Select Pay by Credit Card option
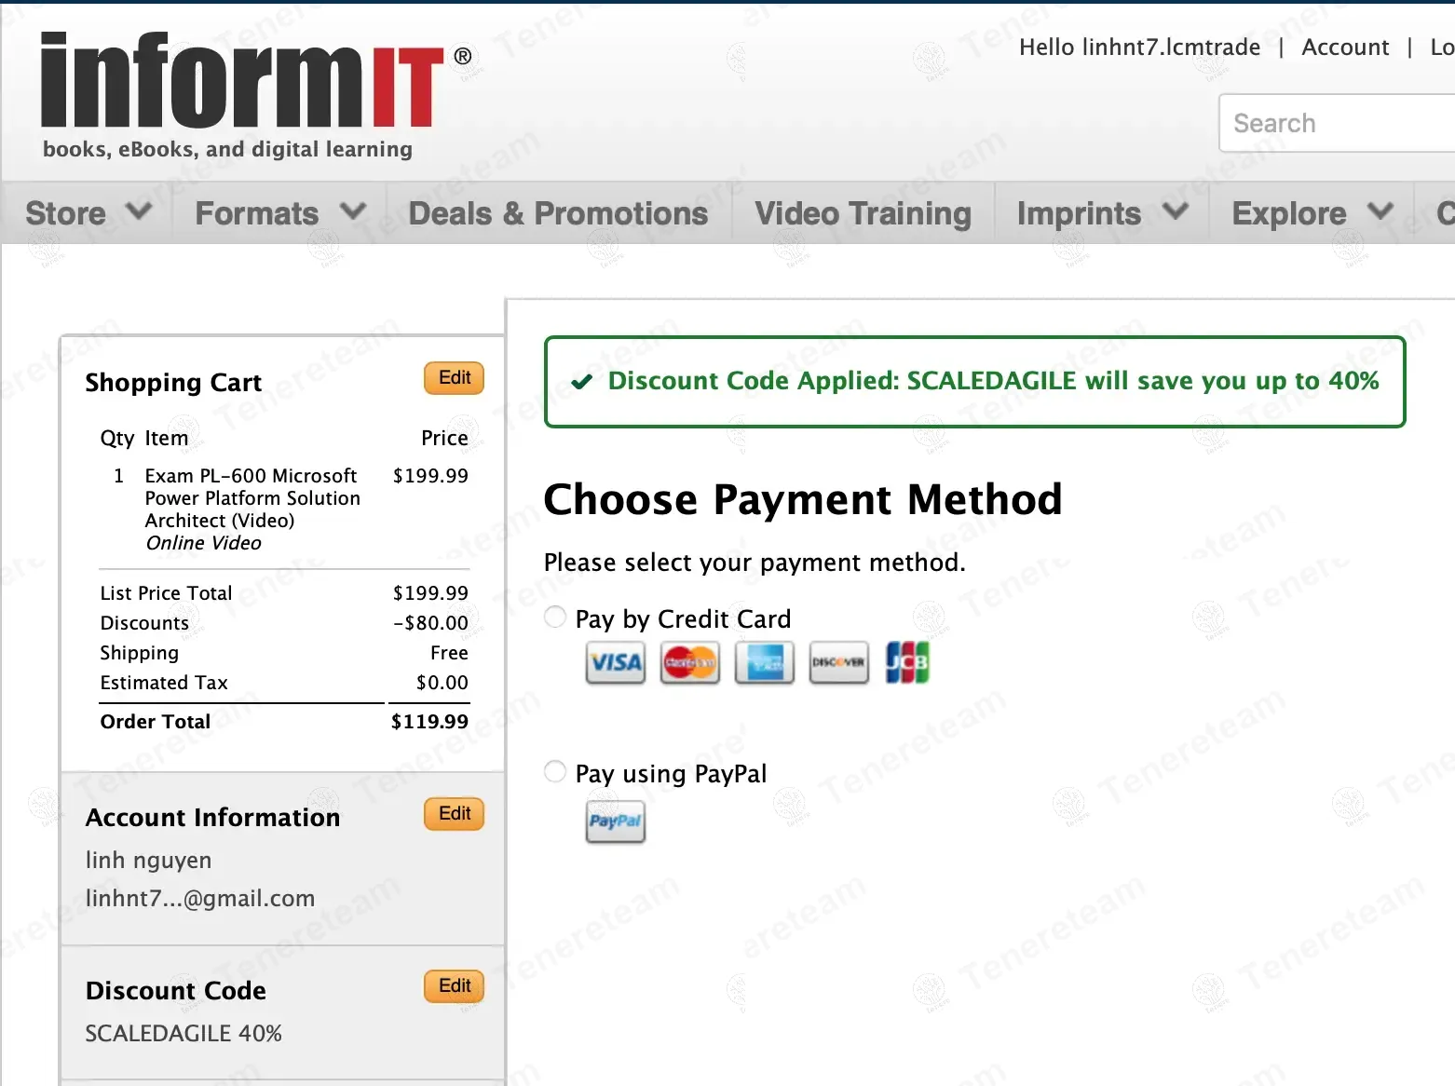Screen dimensions: 1455x1086 coord(555,618)
